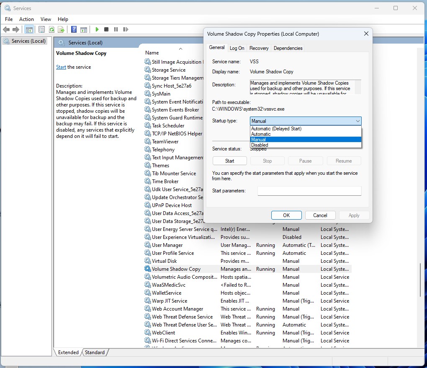Click the Back arrow toolbar icon
The height and width of the screenshot is (368, 427).
[x=6, y=29]
